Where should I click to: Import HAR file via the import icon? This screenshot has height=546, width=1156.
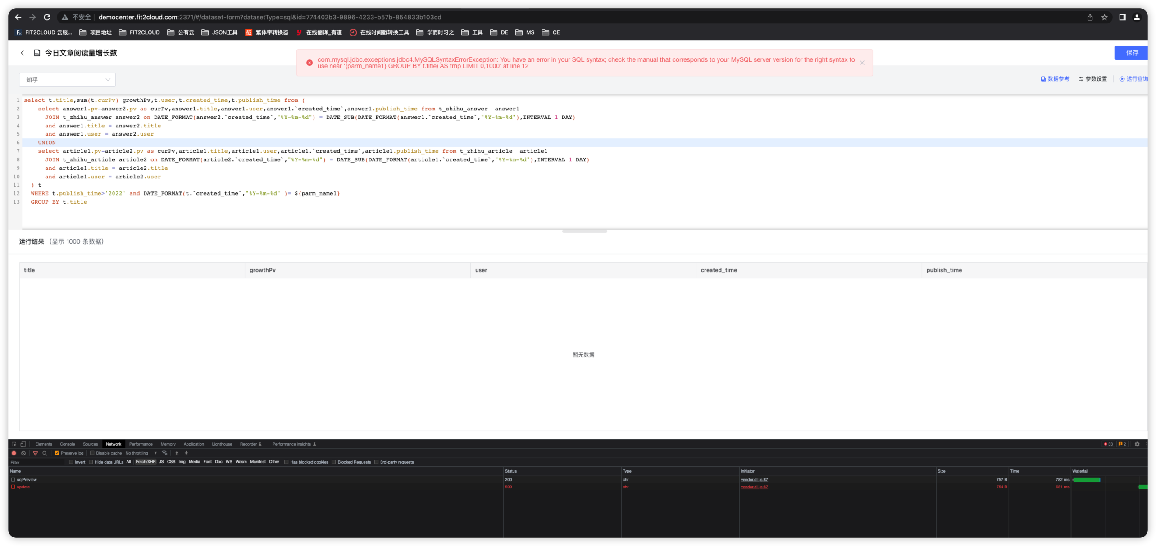coord(177,453)
